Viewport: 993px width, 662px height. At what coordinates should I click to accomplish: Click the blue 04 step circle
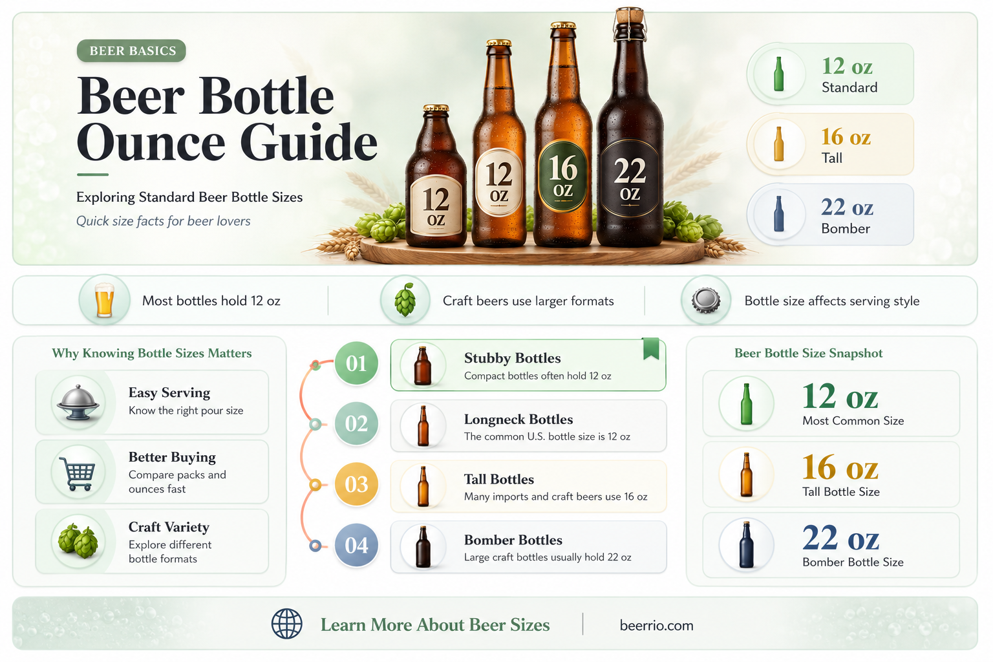click(356, 545)
